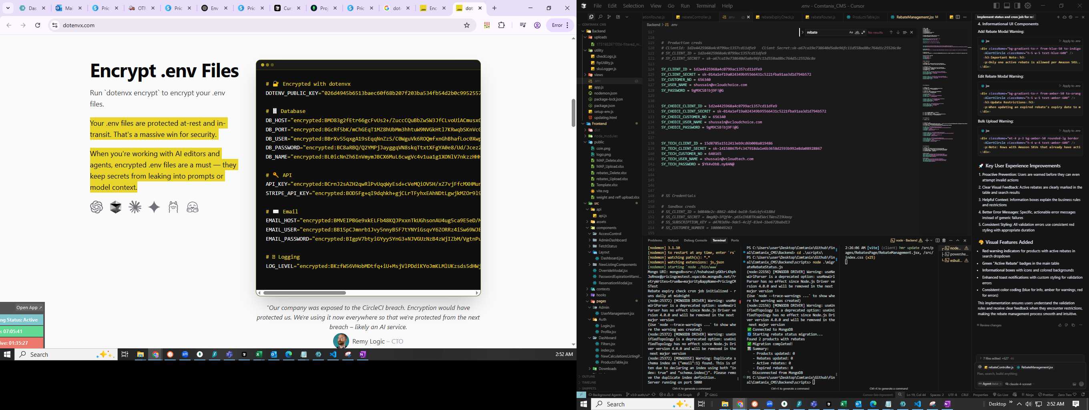Click Error button in Chrome toolbar

[561, 25]
